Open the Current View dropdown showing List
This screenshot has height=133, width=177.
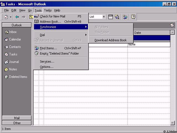(104, 17)
